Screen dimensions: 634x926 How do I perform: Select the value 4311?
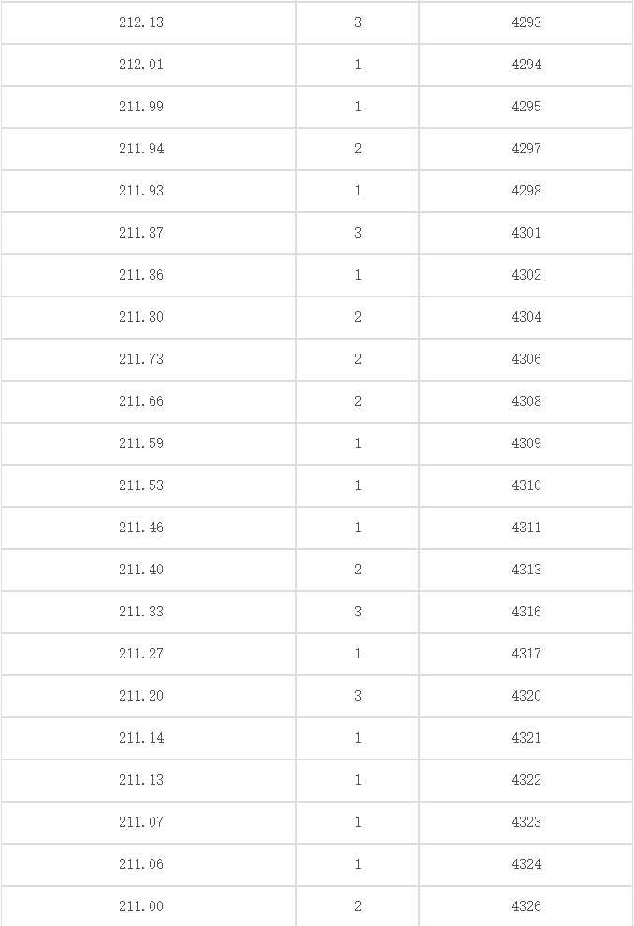pos(526,528)
